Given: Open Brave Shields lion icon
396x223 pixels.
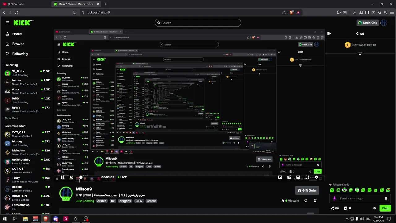Looking at the screenshot, I should pos(291,12).
